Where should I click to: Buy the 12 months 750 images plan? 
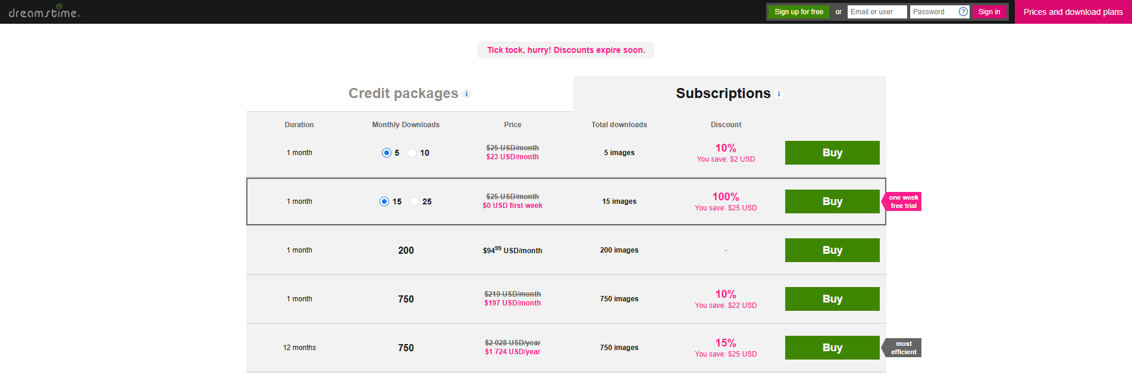(x=832, y=348)
